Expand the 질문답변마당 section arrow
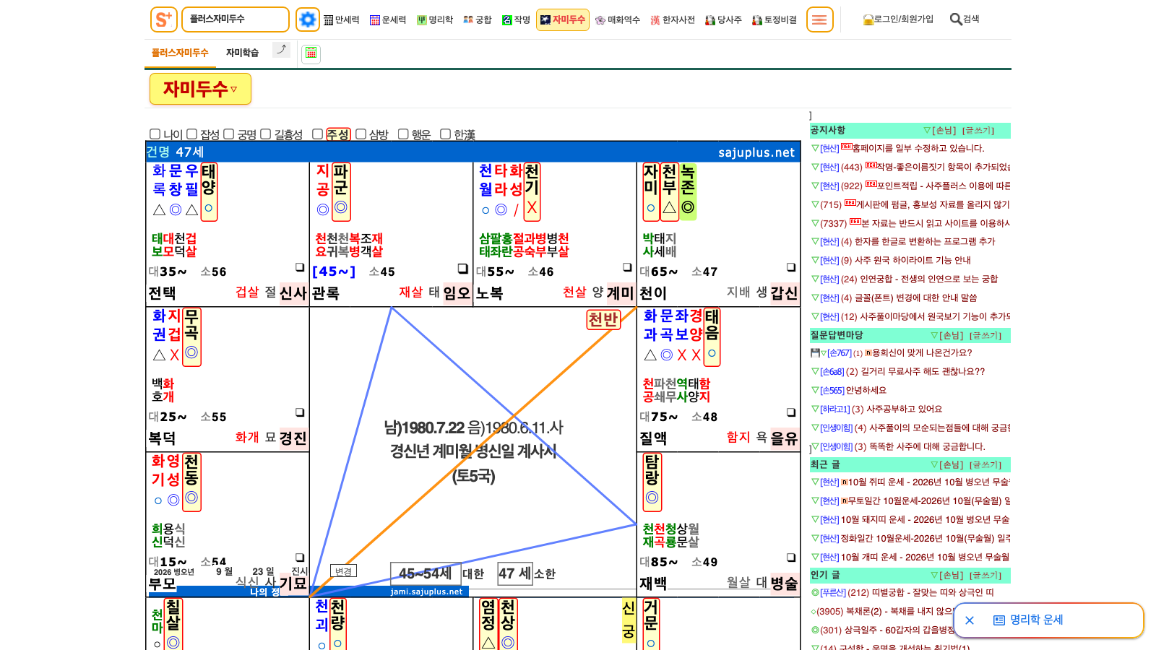 [934, 336]
